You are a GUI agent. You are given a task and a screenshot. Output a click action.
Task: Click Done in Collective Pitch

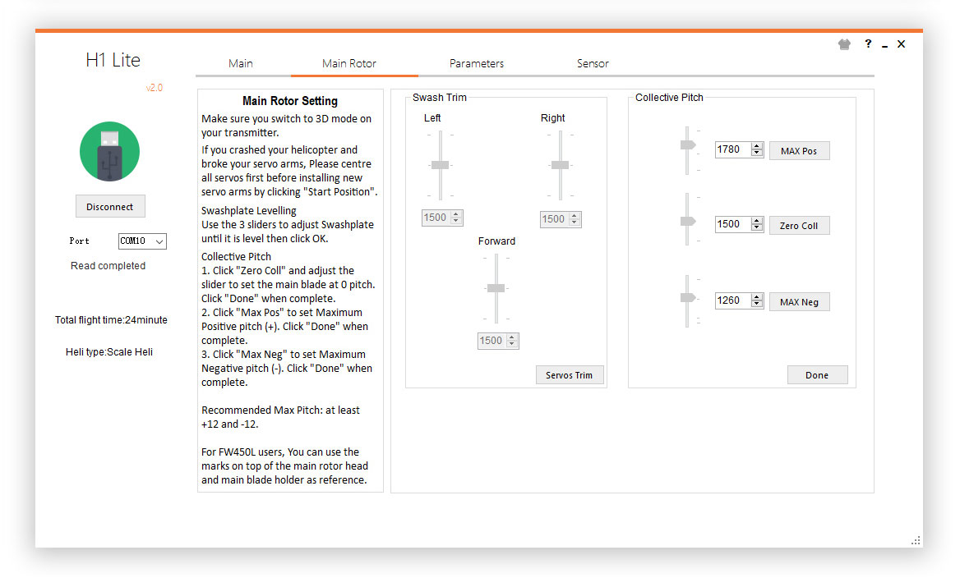816,375
